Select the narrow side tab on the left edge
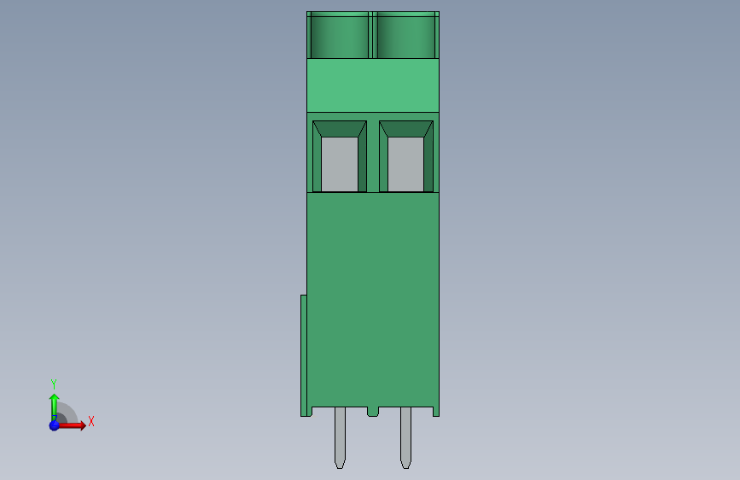Viewport: 740px width, 480px height. pos(304,355)
